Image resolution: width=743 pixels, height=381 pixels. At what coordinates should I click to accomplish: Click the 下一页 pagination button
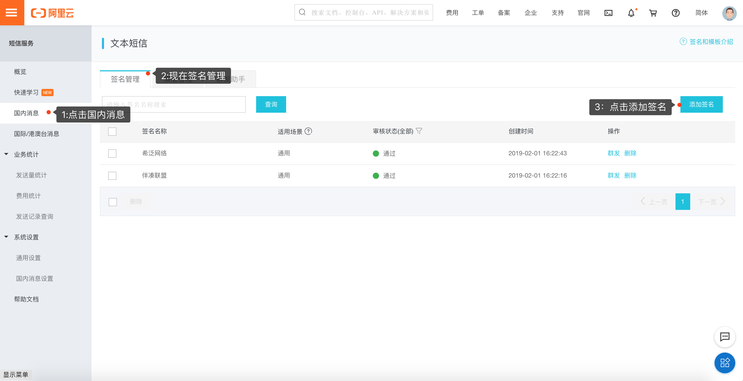click(711, 201)
